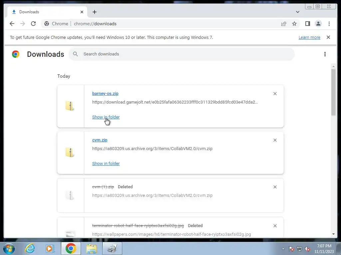Screen dimensions: 341x255
Task: Select the Downloads tab
Action: pos(47,12)
